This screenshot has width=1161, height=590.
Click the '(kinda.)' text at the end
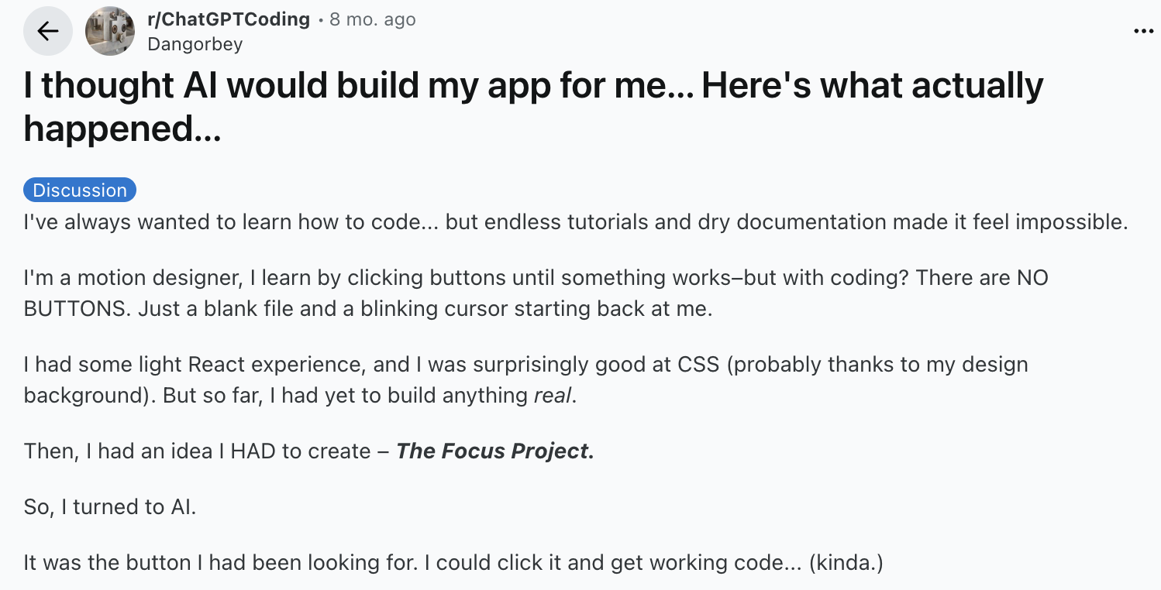[846, 563]
